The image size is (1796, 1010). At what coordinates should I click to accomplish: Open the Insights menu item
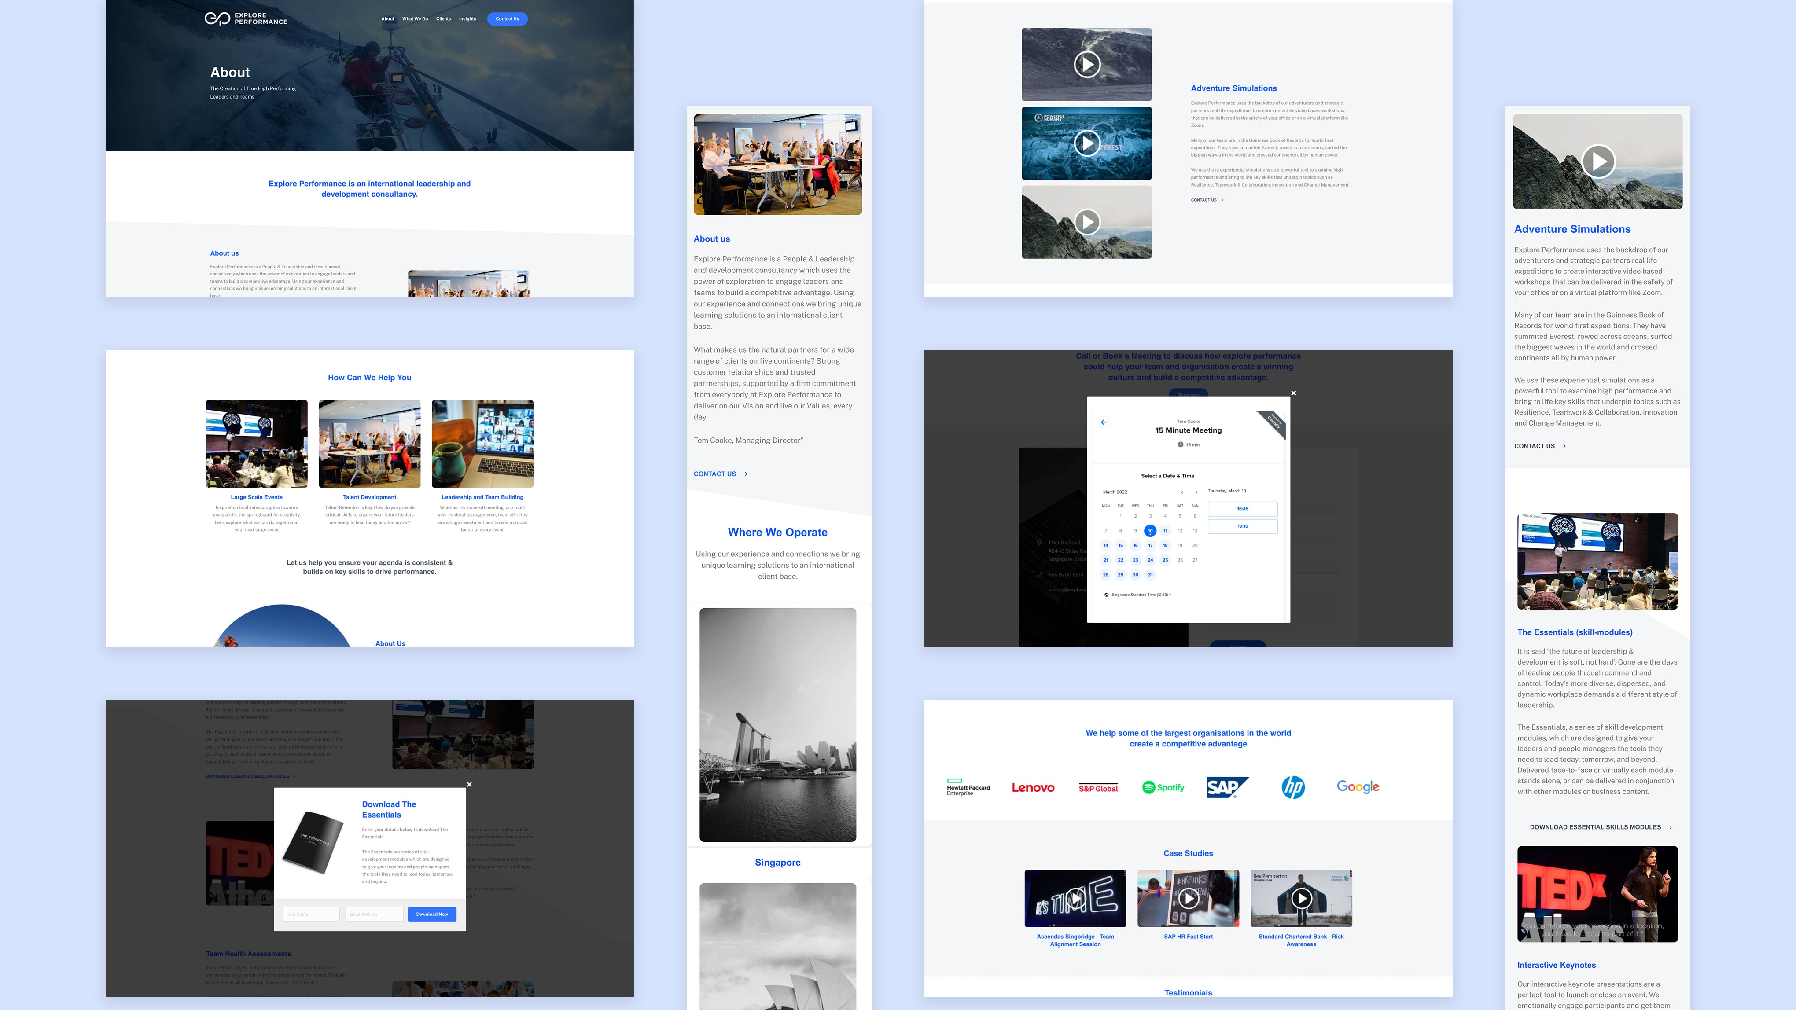466,18
